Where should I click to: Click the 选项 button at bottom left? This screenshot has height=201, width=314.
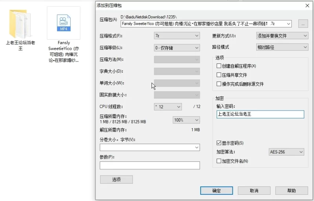(x=116, y=179)
